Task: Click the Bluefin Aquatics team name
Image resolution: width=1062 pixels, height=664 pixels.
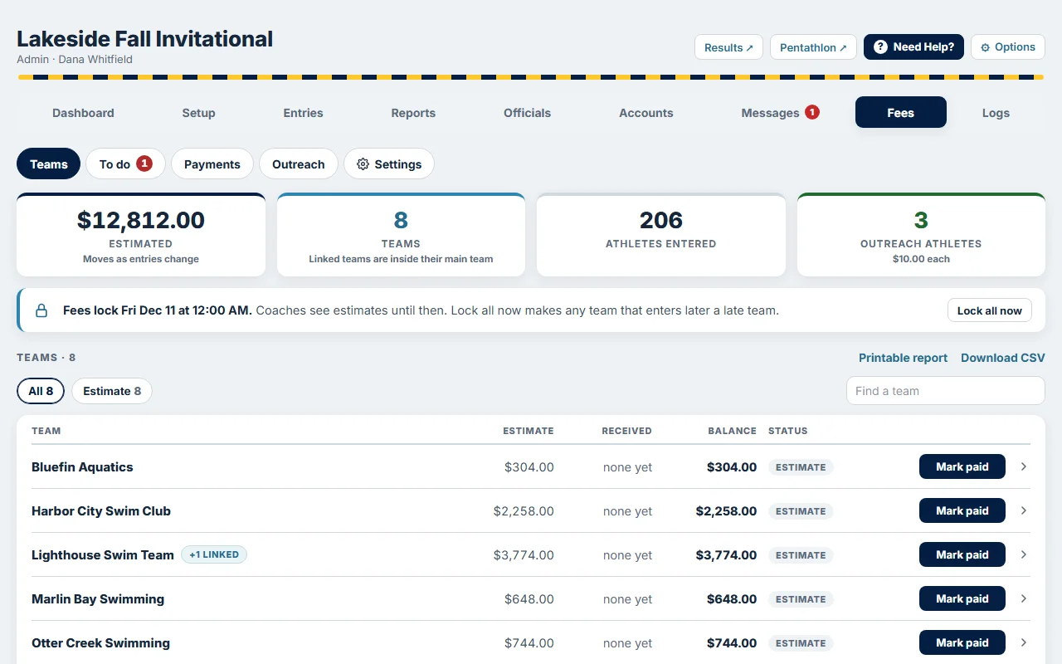Action: (82, 467)
